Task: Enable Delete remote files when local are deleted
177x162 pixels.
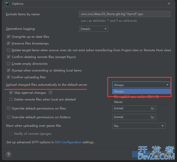Action: click(x=11, y=99)
